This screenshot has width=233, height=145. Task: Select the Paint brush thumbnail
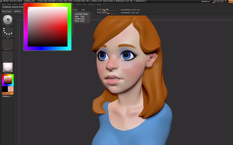click(x=8, y=20)
